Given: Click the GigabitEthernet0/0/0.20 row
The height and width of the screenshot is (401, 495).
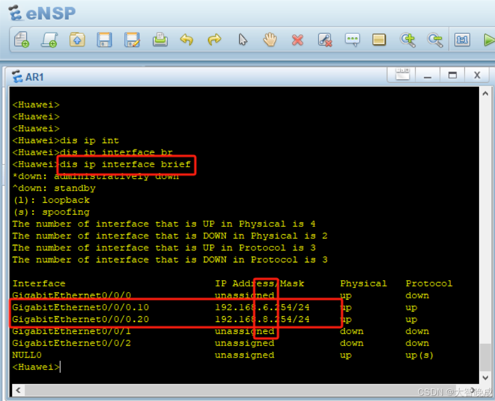Looking at the screenshot, I should tap(215, 319).
